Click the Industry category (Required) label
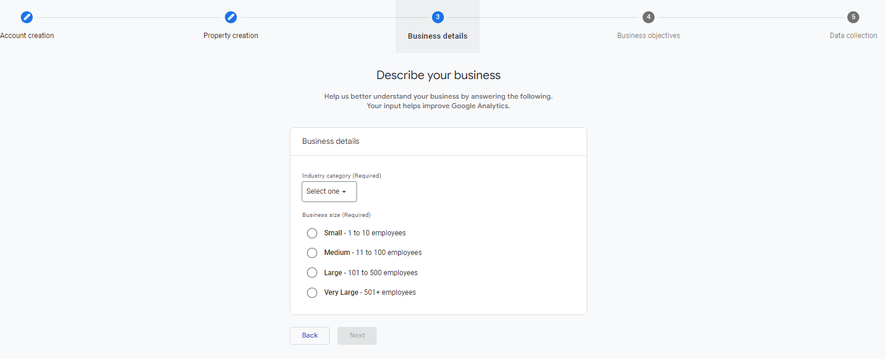 342,176
